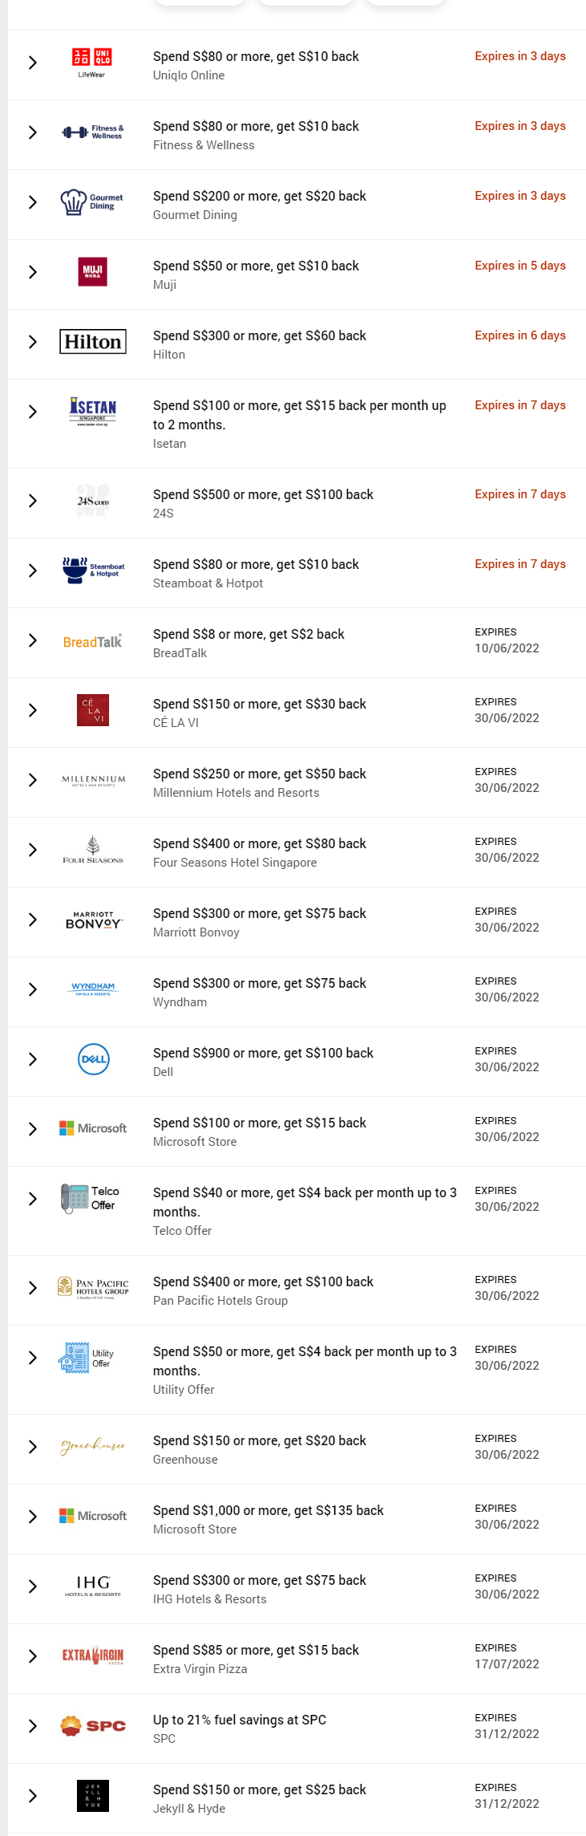586x1836 pixels.
Task: Expand the Telco Offer details chevron
Action: click(32, 1199)
